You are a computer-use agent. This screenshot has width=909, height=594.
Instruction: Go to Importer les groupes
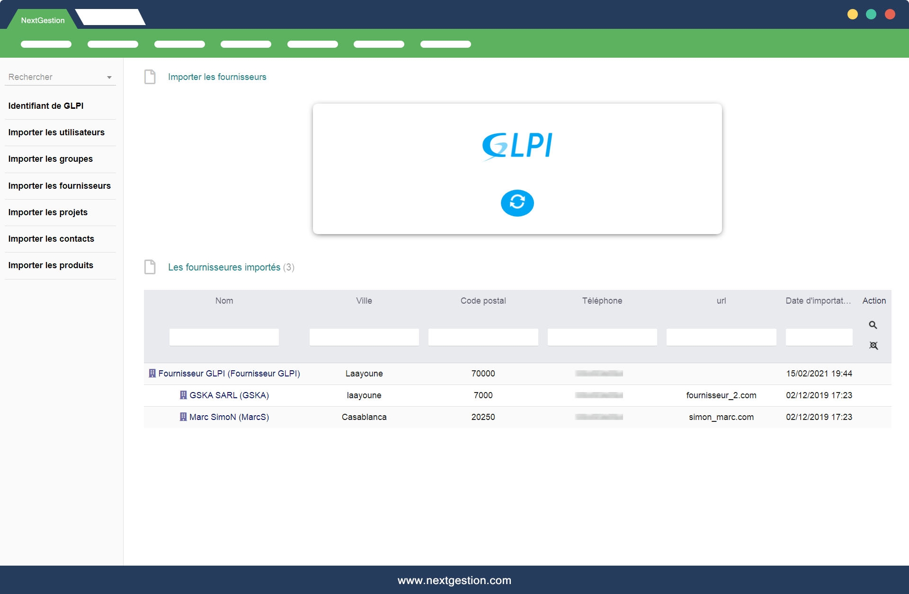[51, 159]
